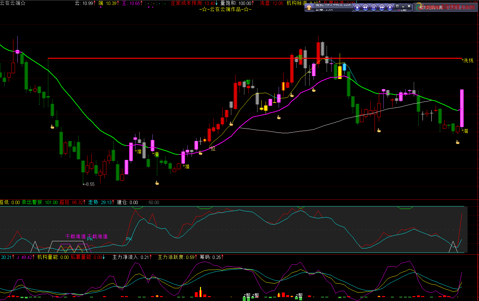Screen dimensions: 479x301
Task: Click the magenta '千载难逢' signal text
Action: (76, 236)
